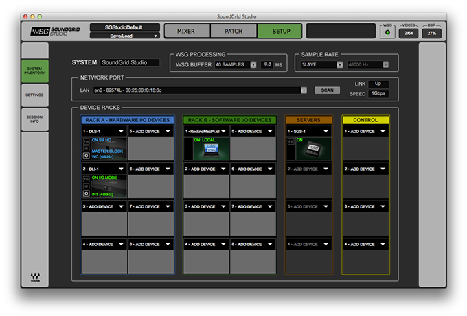The image size is (467, 316).
Task: Click the DSP 27% meter readout
Action: 431,33
